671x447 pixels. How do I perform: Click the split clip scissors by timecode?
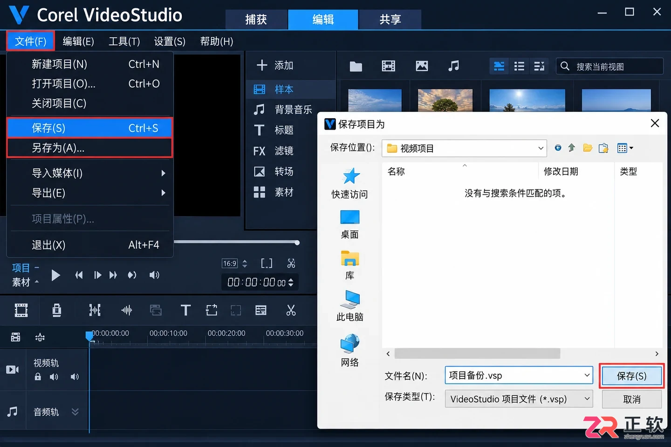291,264
